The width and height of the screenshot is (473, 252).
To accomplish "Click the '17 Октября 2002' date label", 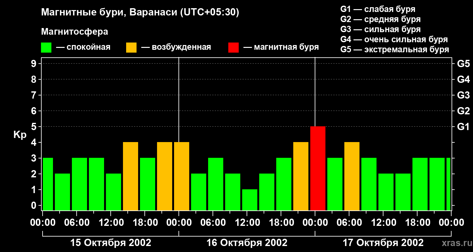I will coord(383,243).
